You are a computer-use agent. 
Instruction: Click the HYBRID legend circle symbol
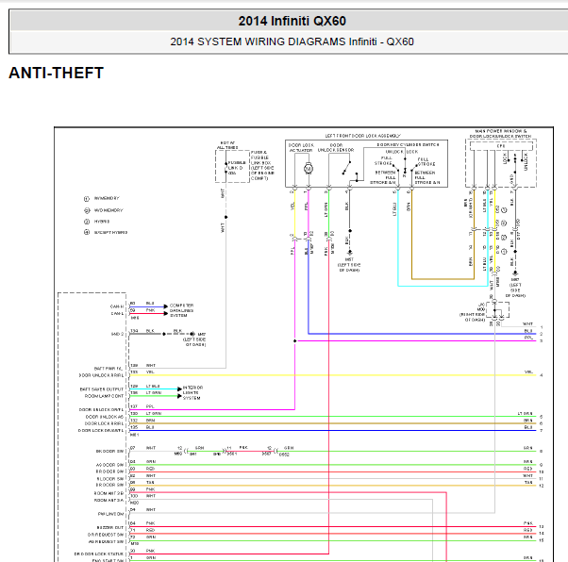tap(87, 222)
